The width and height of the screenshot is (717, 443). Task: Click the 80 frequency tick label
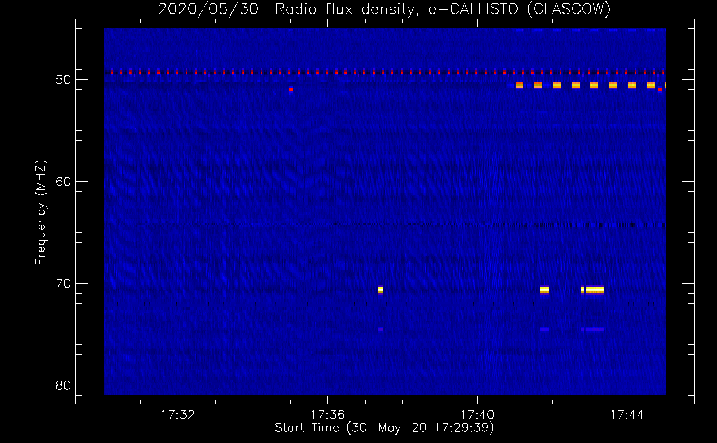tap(63, 385)
